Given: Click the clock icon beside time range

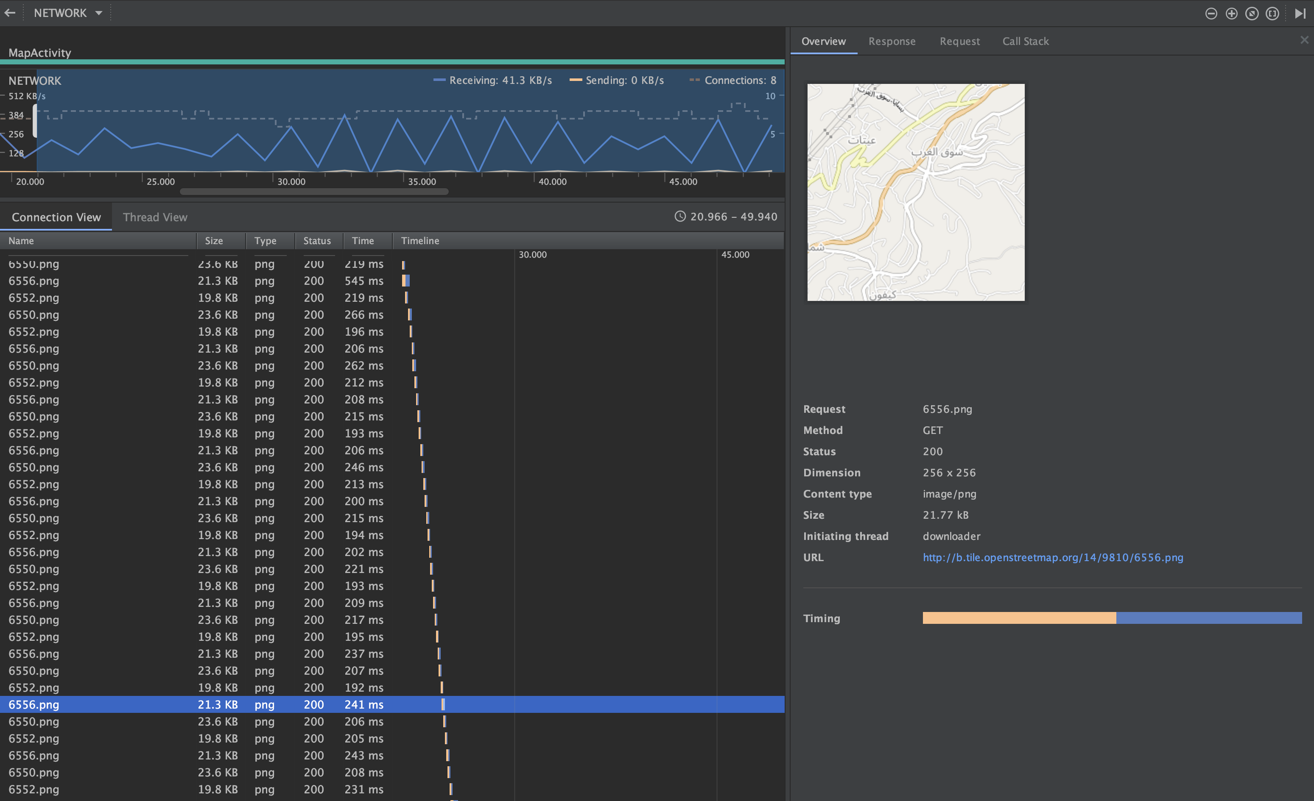Looking at the screenshot, I should 680,217.
